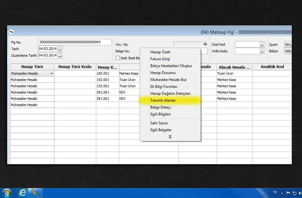This screenshot has width=302, height=198.
Task: Open the Düzenleme Tarihi date picker button
Action: (60, 56)
